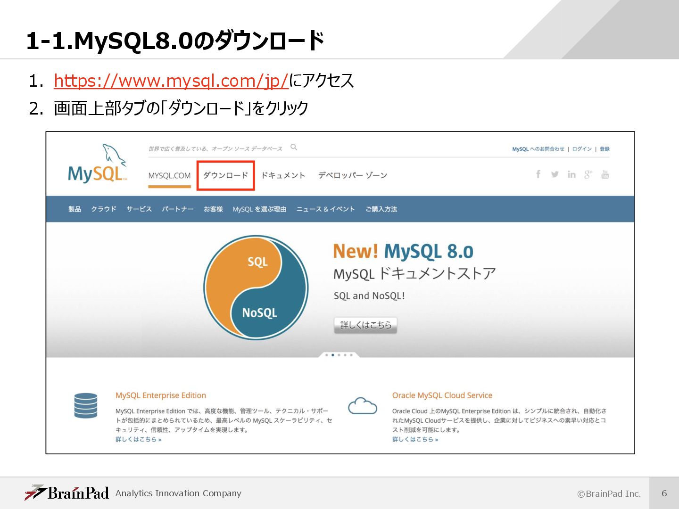Open the YouTube icon
679x509 pixels.
(x=605, y=174)
